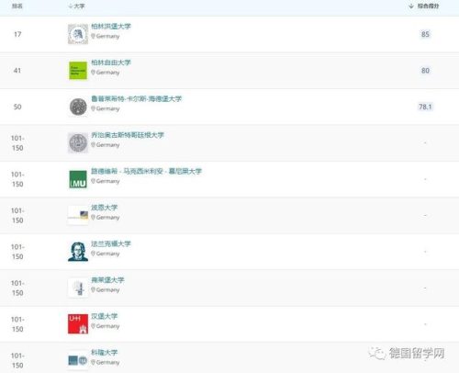Click rank 101-150 in the LMU Munich row
459x373 pixels.
click(17, 179)
